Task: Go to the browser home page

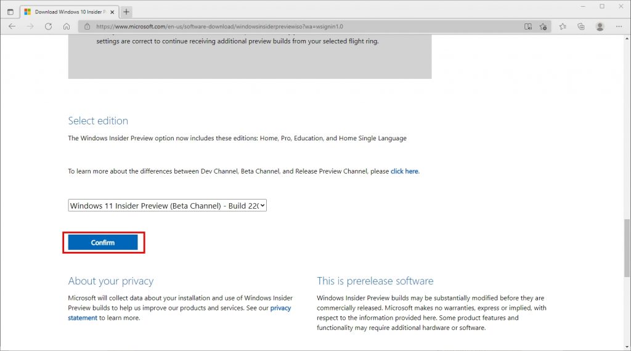Action: point(67,26)
